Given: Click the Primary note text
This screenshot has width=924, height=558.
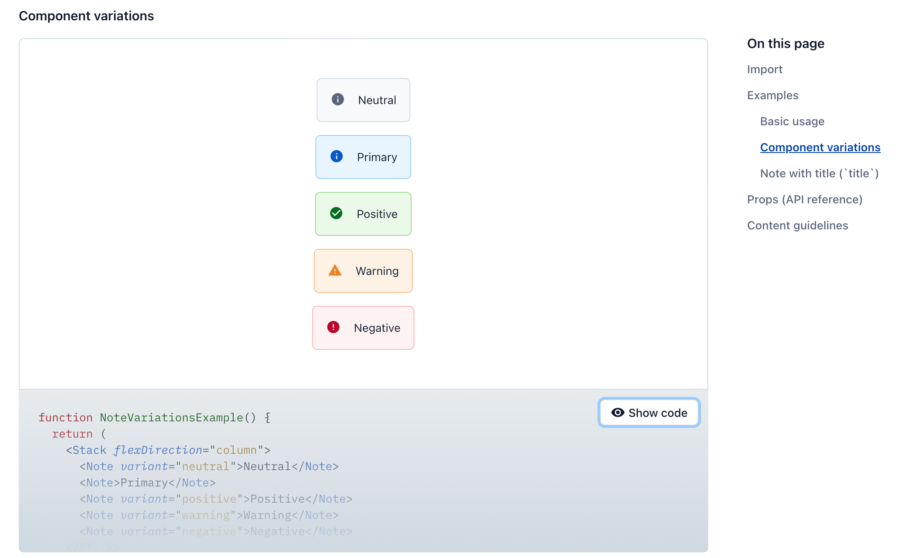Looking at the screenshot, I should tap(377, 157).
